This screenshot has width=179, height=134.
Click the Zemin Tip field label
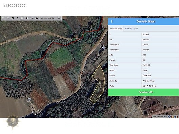113,81
